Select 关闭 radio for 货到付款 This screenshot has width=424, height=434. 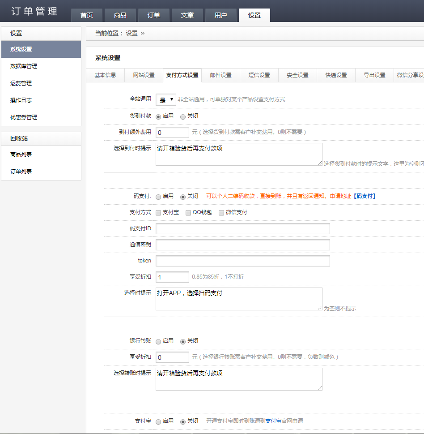(x=183, y=116)
